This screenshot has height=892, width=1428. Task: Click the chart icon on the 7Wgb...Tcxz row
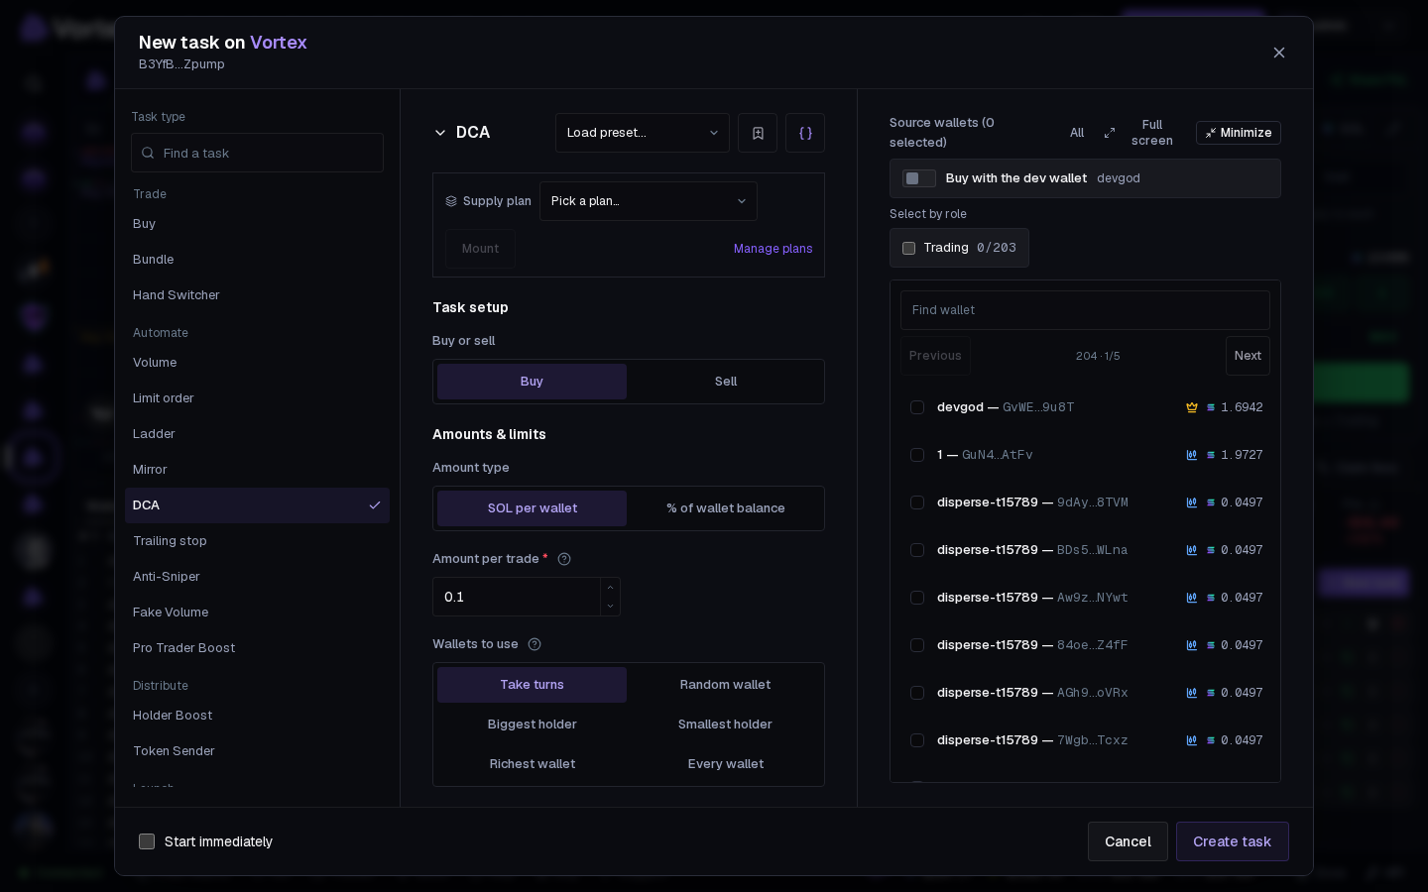(1192, 740)
